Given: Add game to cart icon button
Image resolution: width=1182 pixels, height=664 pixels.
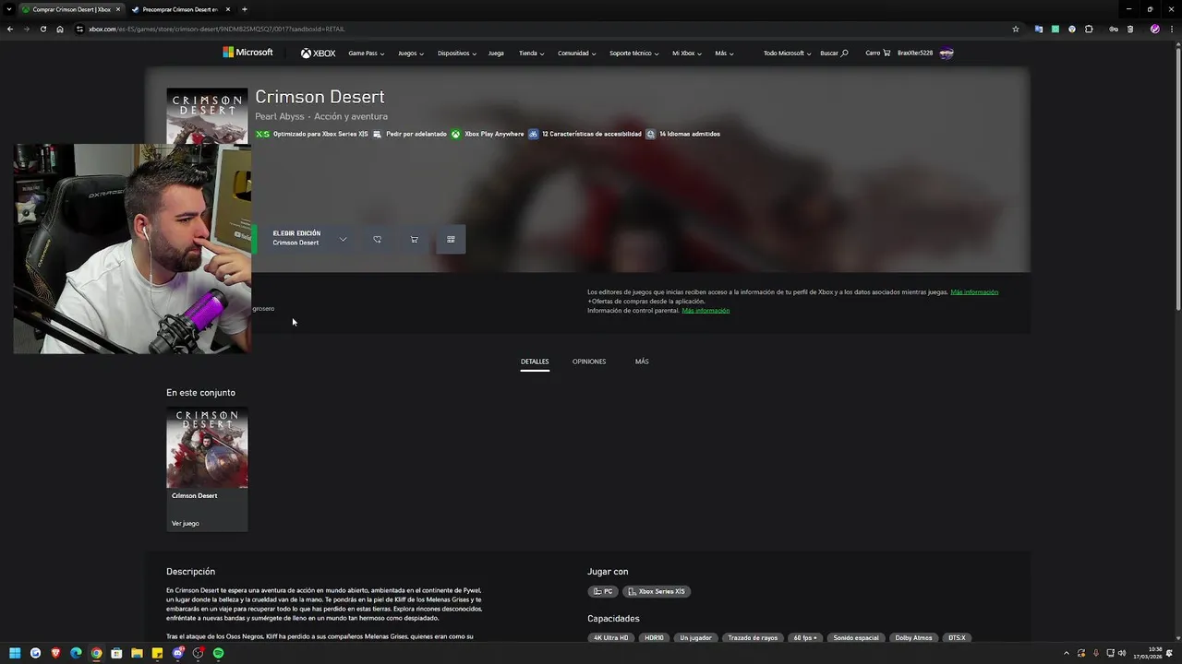Looking at the screenshot, I should click(x=414, y=240).
